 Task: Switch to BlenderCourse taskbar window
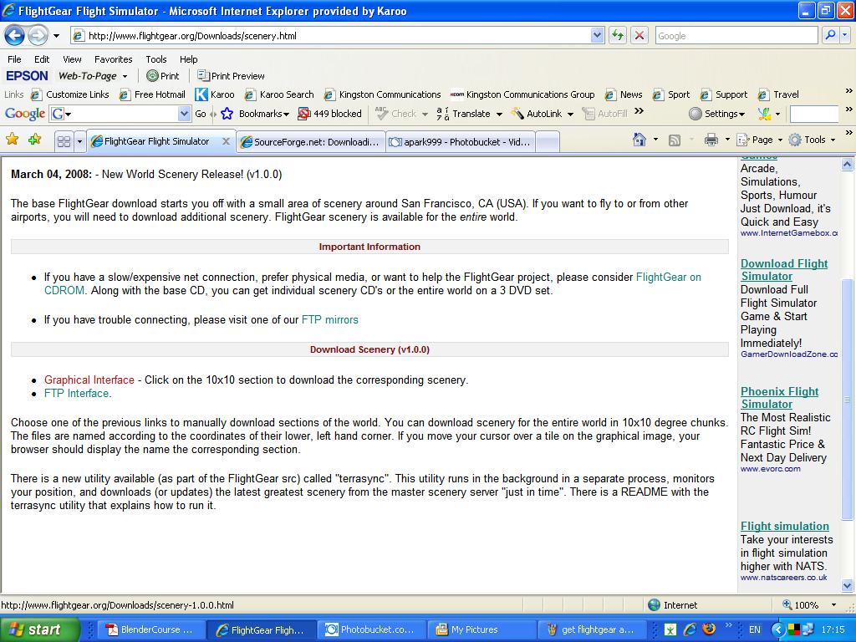point(151,629)
